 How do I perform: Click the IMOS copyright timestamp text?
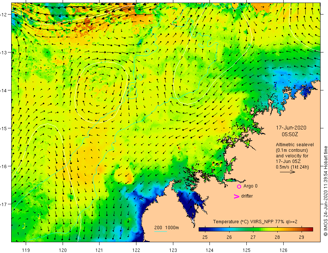click(325, 191)
